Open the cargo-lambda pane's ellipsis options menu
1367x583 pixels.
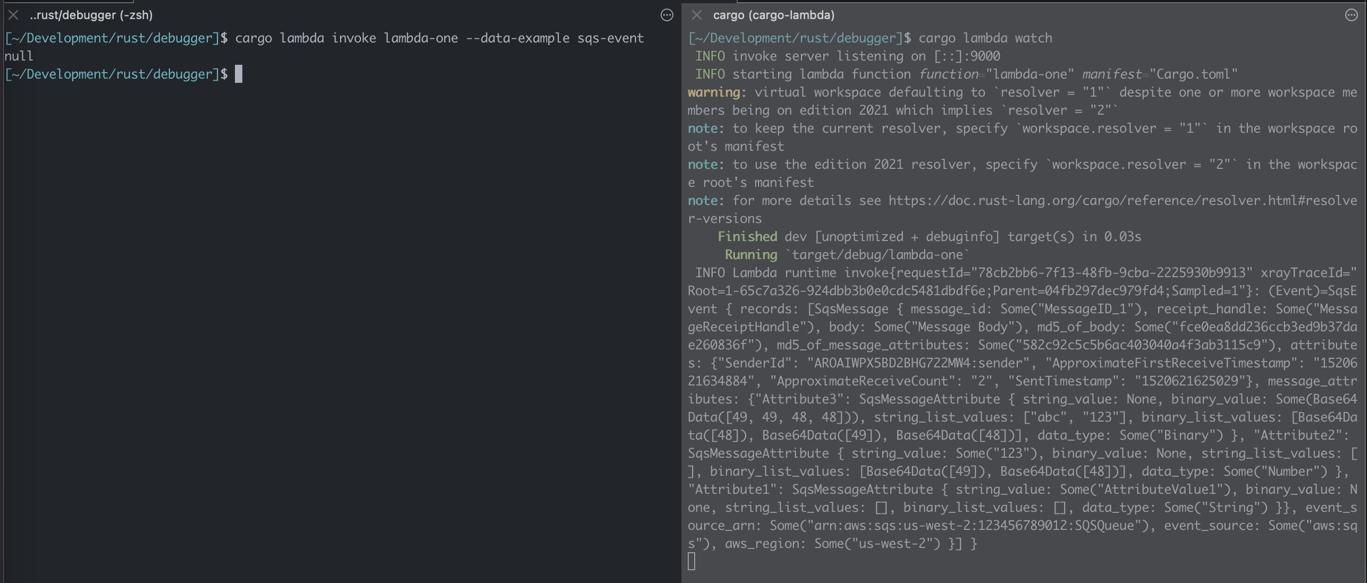click(x=1351, y=15)
